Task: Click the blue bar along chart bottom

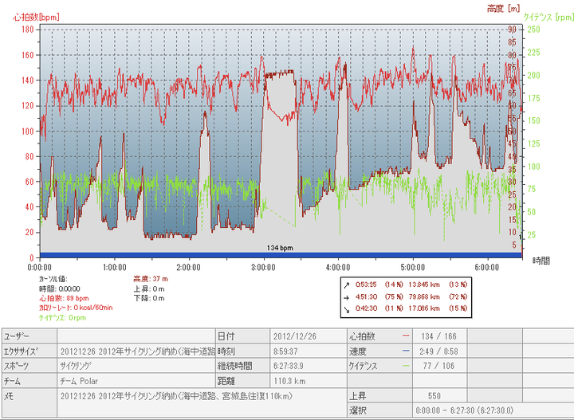Action: (x=281, y=255)
